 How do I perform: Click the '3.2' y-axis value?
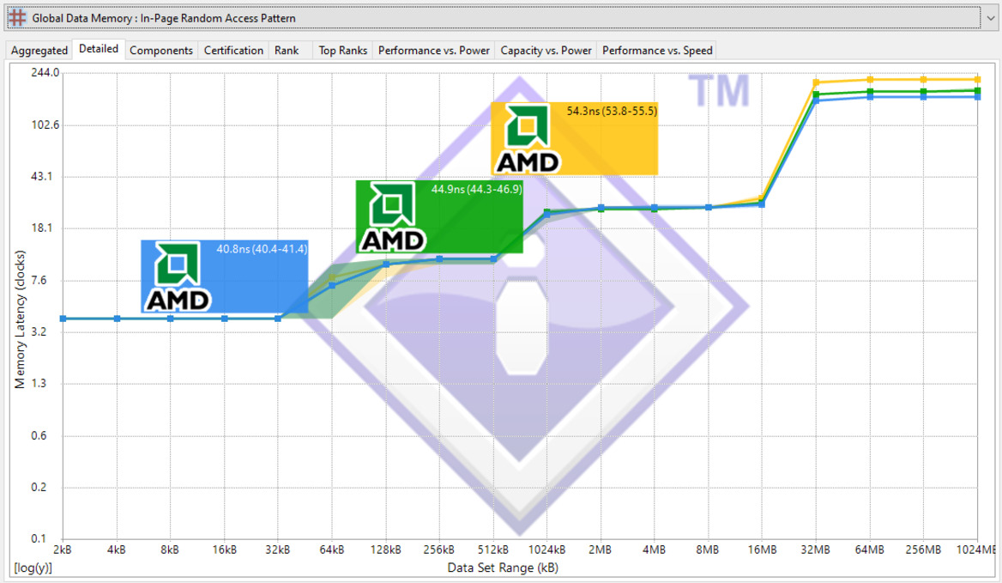point(39,331)
